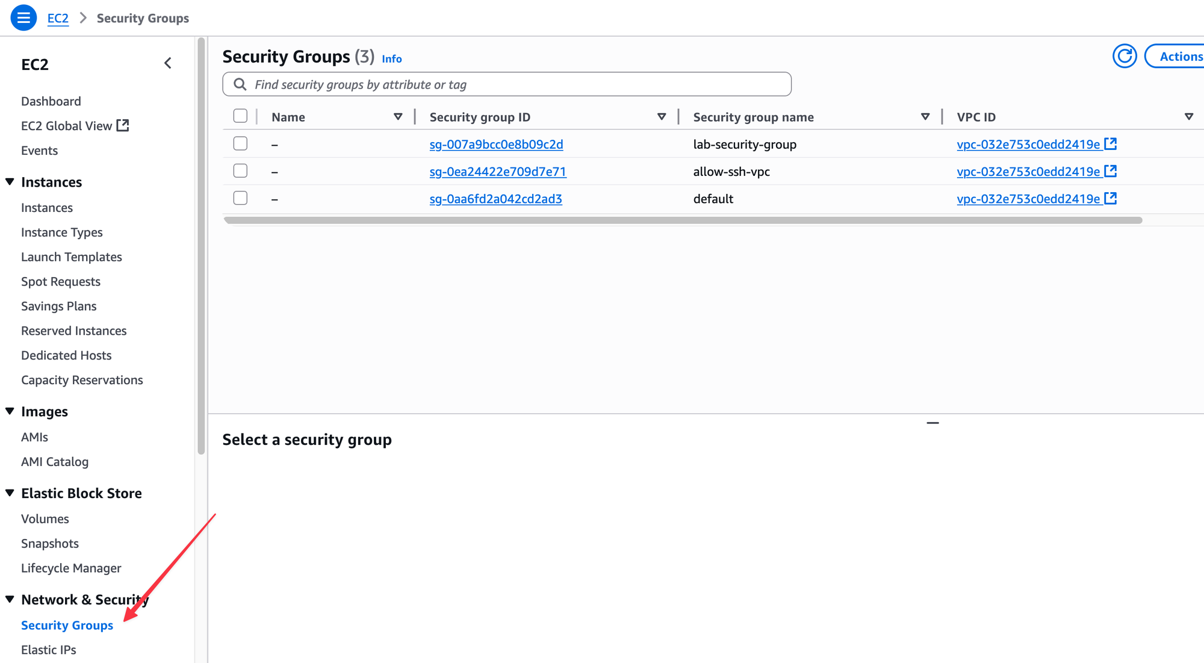Open Events in the sidebar
The height and width of the screenshot is (663, 1204).
pyautogui.click(x=40, y=151)
